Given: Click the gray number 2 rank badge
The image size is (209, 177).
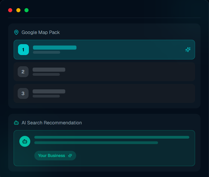Looking at the screenshot, I should coord(23,72).
